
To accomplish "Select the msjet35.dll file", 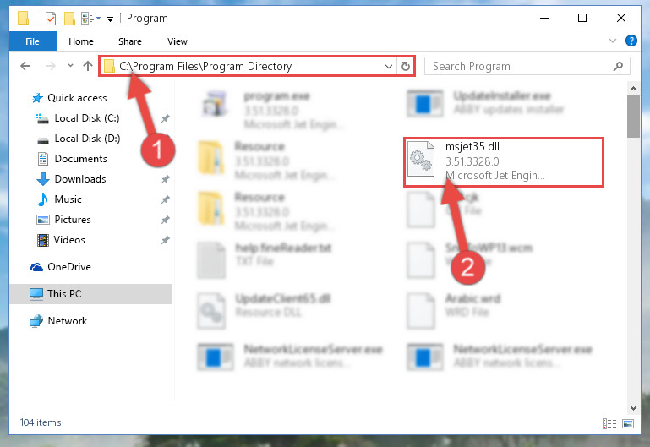I will tap(503, 162).
